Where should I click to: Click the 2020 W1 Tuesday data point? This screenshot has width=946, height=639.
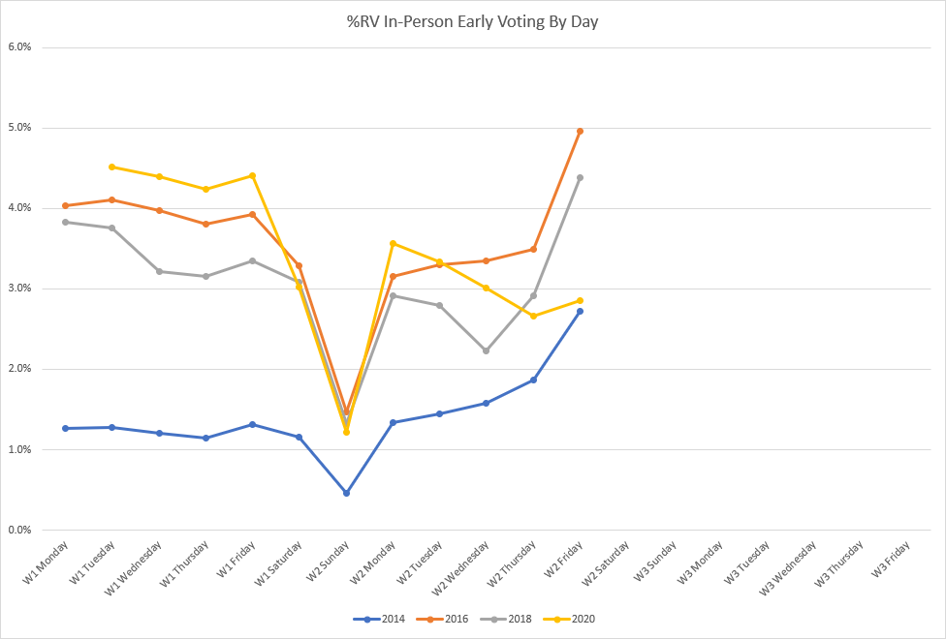point(112,167)
